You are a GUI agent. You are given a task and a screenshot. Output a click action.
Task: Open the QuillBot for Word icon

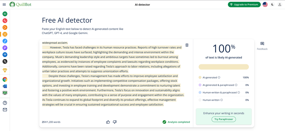5,86
